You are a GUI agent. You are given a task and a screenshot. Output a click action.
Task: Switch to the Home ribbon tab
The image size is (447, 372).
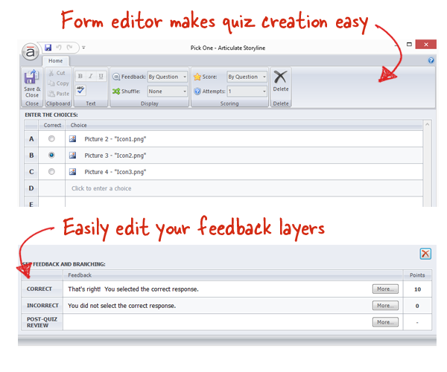coord(56,60)
